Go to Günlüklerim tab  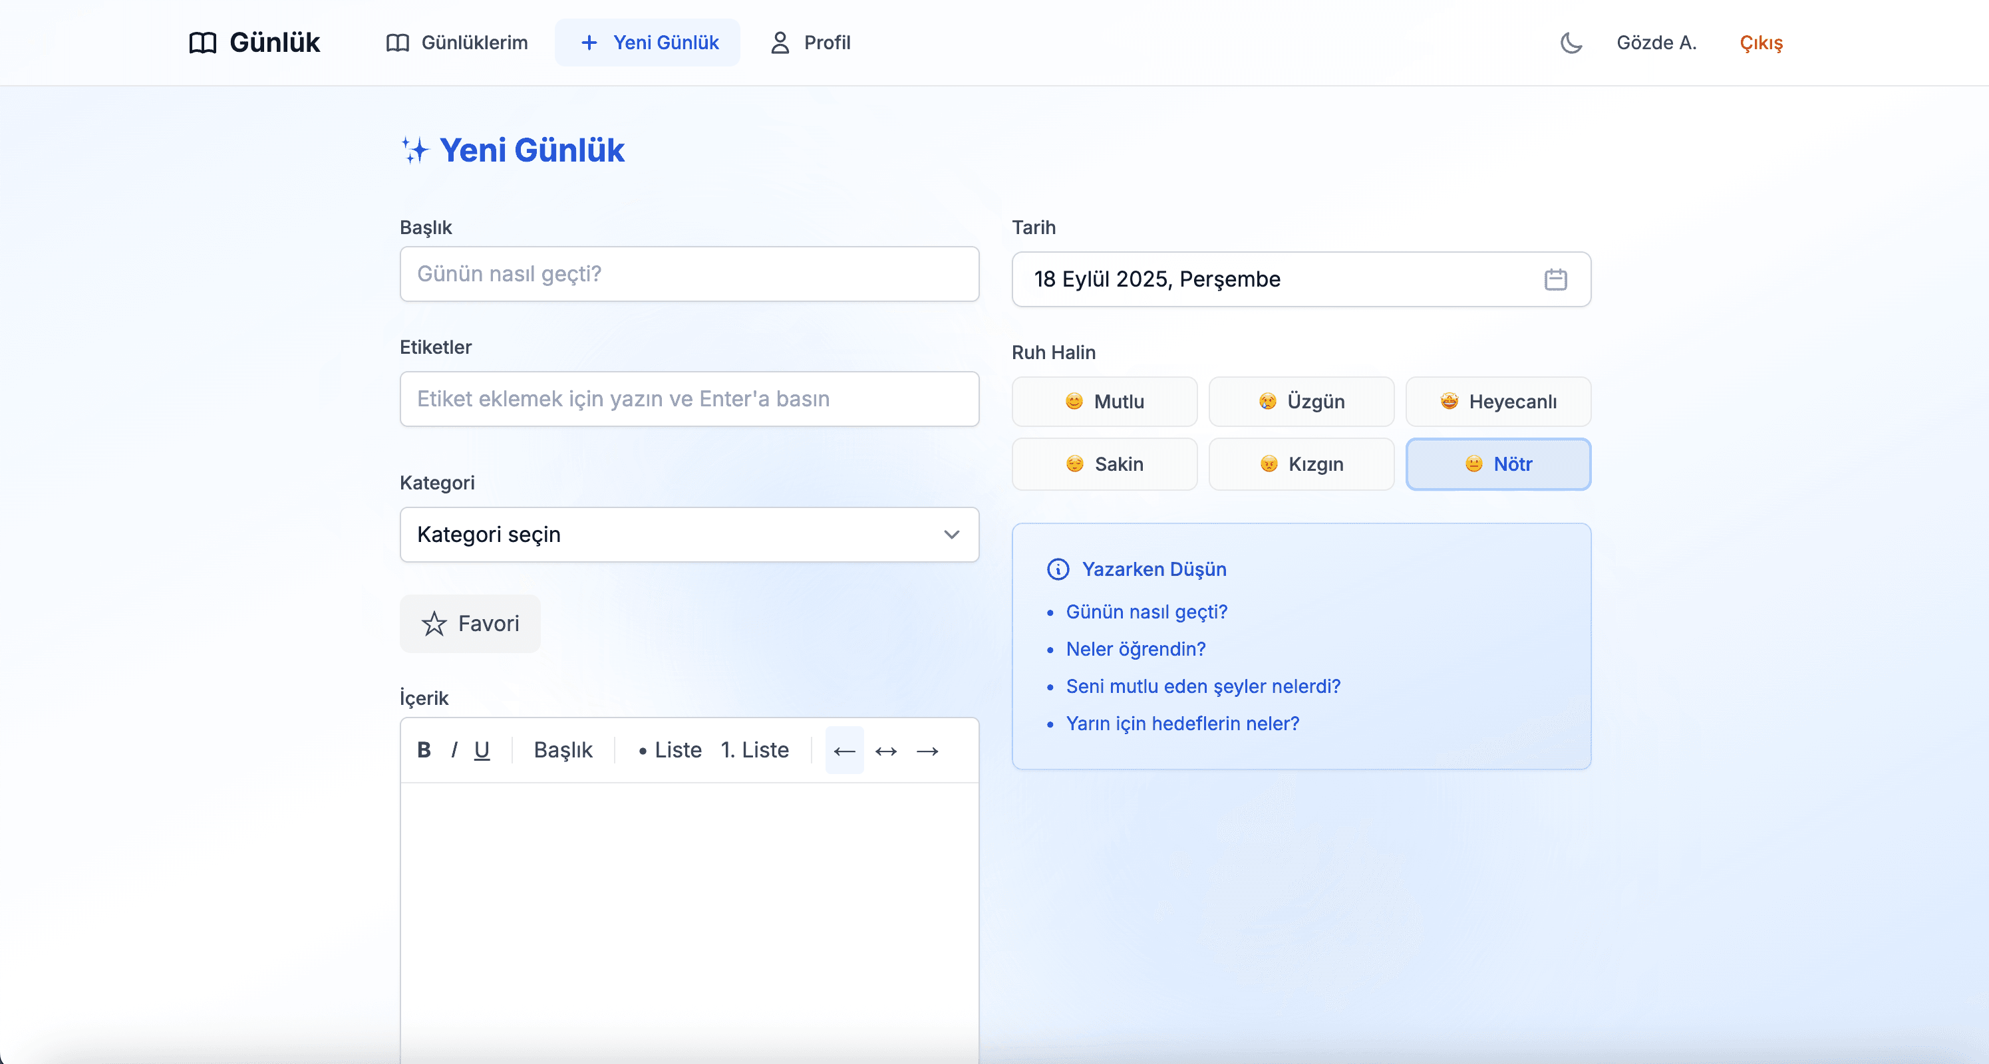tap(457, 43)
